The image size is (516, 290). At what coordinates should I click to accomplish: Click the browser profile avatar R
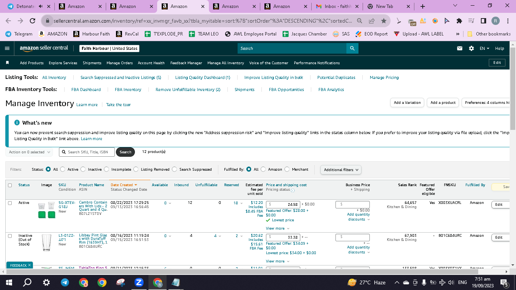pyautogui.click(x=495, y=21)
